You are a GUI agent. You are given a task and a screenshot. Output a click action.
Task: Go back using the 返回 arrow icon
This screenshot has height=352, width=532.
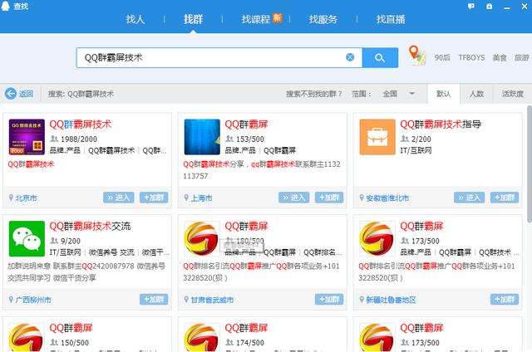11,94
